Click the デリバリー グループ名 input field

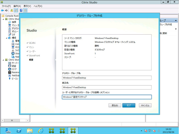coord(107,78)
